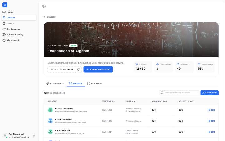The image size is (225, 141).
Task: Click Foundations of Algebra title
Action: [x=68, y=51]
